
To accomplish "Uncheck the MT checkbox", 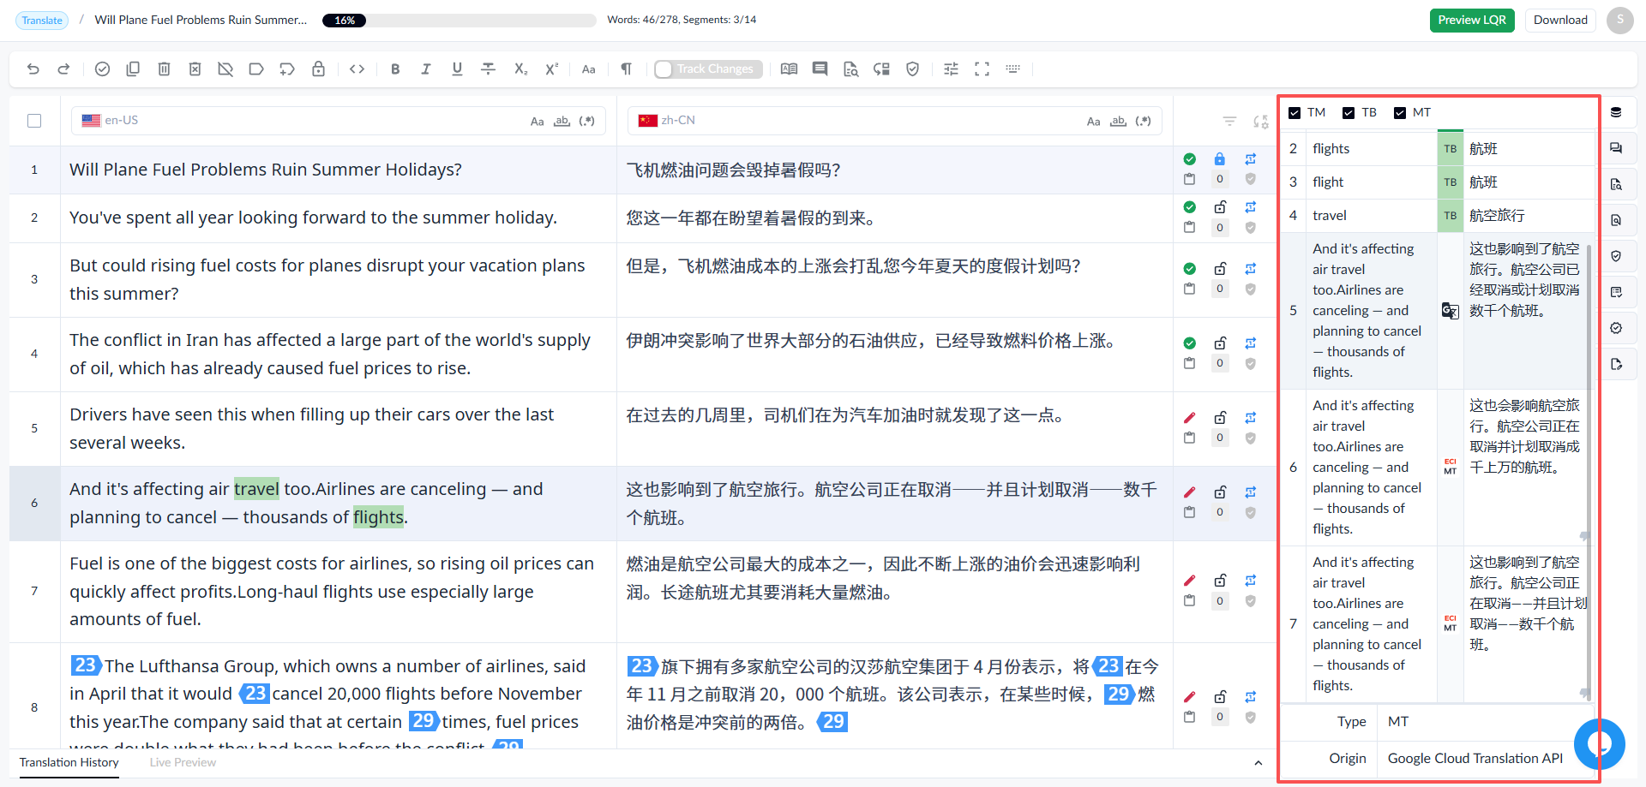I will tap(1400, 113).
